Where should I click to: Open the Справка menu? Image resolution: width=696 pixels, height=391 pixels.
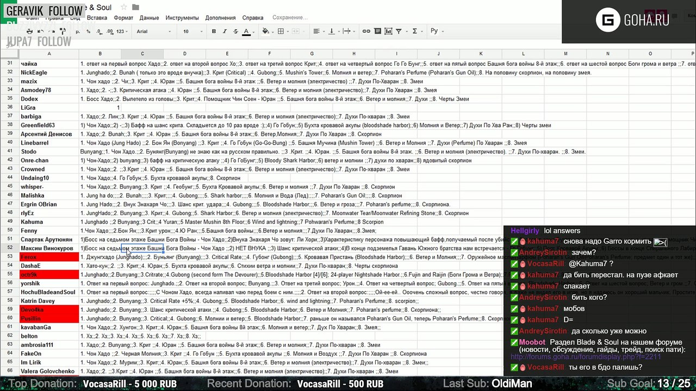[x=253, y=17]
